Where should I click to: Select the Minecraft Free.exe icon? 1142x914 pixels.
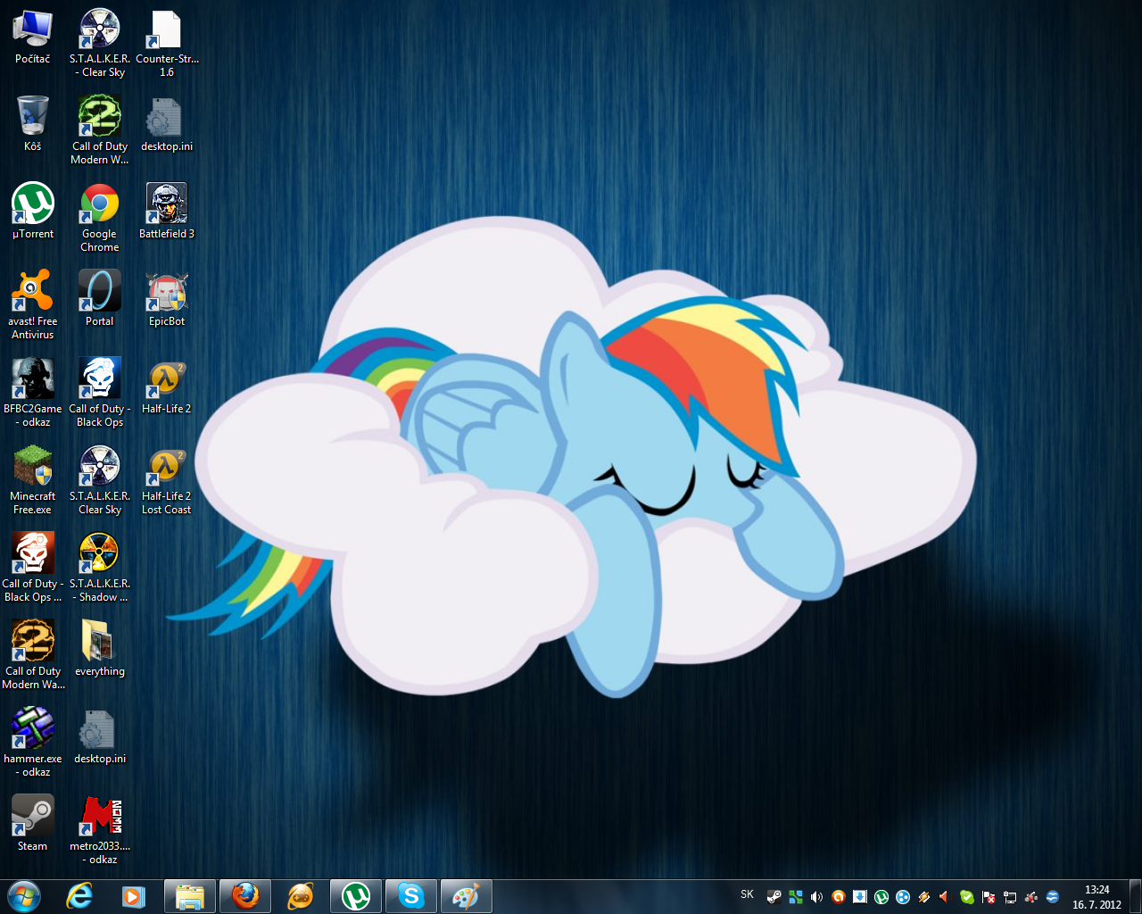(x=33, y=479)
